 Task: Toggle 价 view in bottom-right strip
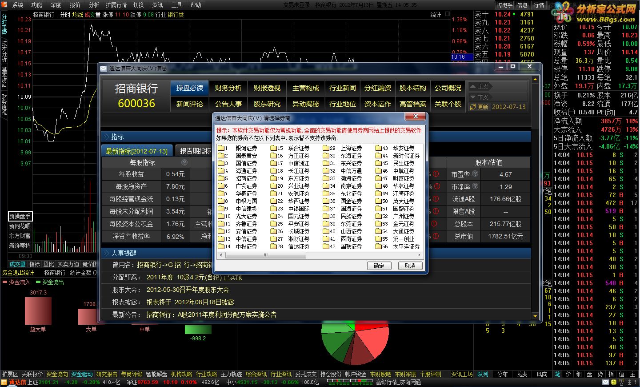(x=568, y=375)
